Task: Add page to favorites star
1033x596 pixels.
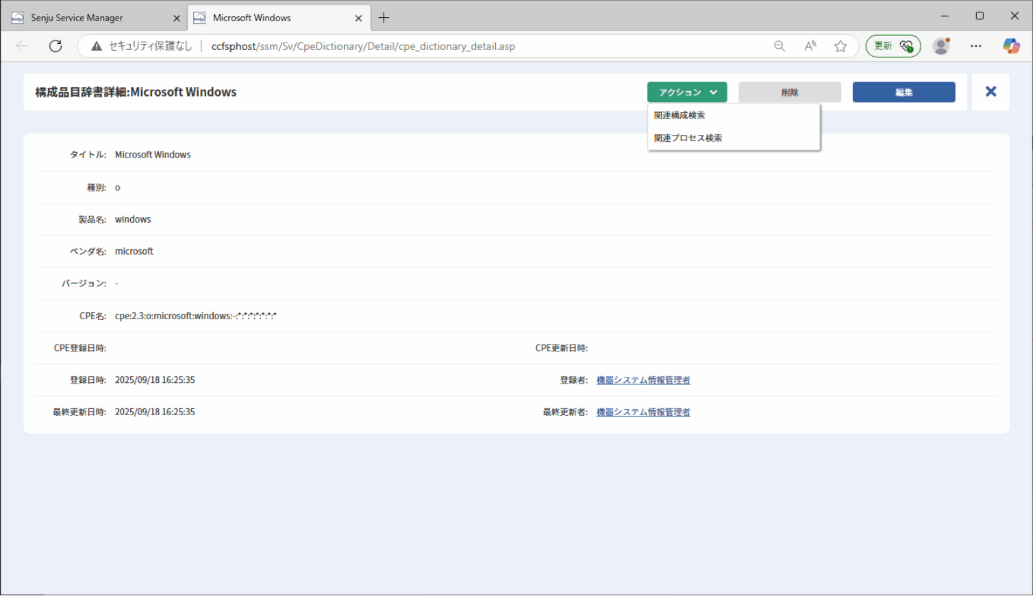Action: point(841,46)
